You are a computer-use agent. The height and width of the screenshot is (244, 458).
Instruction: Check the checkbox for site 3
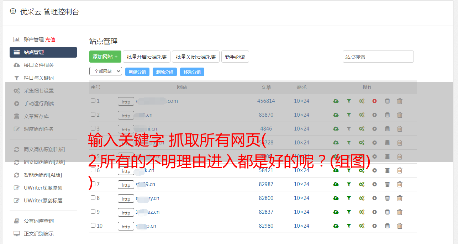(93, 128)
